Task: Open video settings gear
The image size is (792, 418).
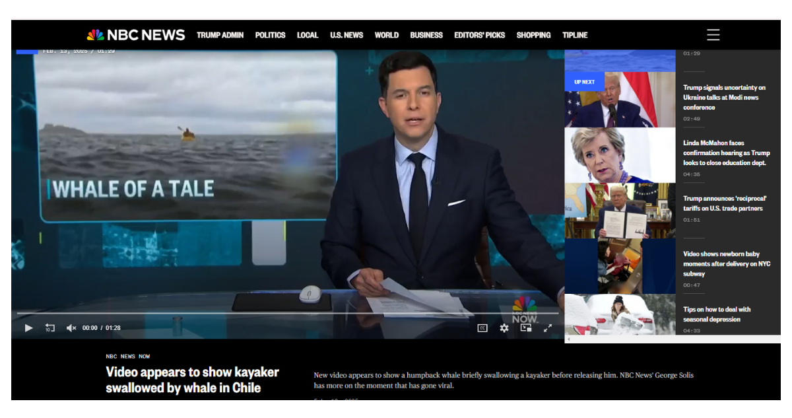Action: point(504,328)
